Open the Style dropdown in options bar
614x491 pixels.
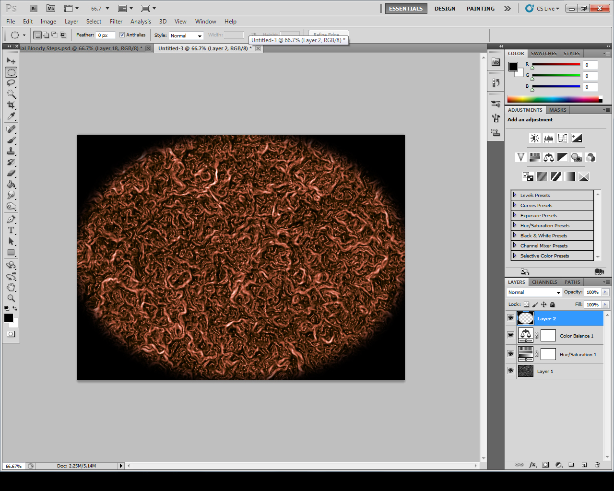pos(186,35)
